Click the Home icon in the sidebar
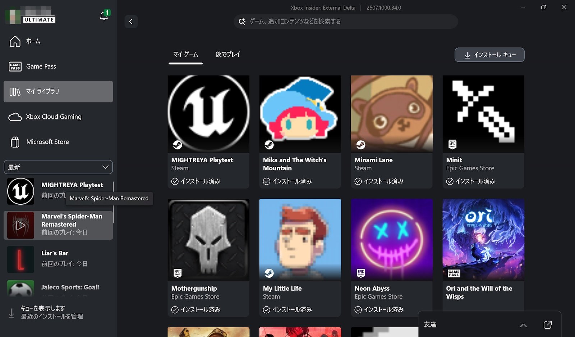 click(x=15, y=41)
